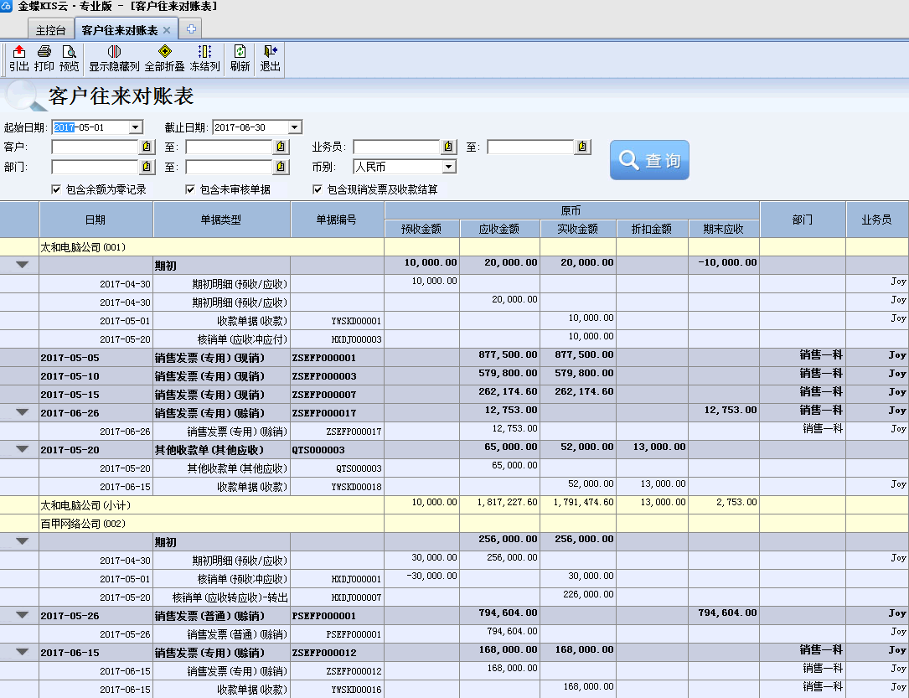Open lookup for the starting 业务员 field
The width and height of the screenshot is (909, 698).
click(448, 147)
